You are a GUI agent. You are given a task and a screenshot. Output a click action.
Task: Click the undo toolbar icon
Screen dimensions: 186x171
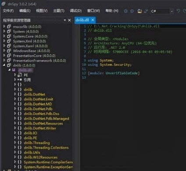point(178,11)
